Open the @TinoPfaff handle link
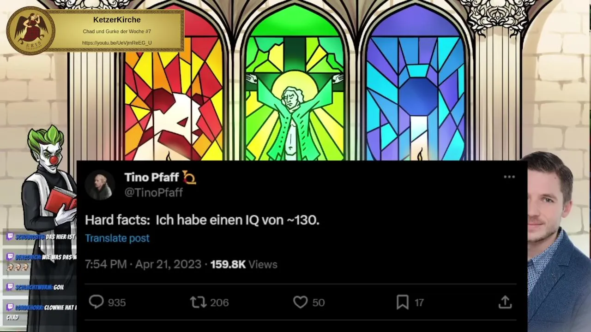Screen dimensions: 591x332 [x=153, y=193]
